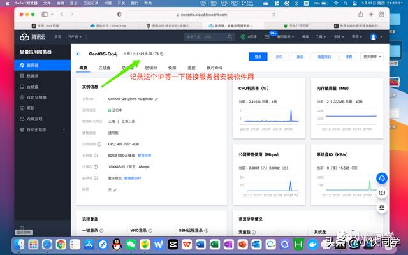Go back using the blue arrow beside CentOS-Qq4j
Viewport: 408px width, 255px height.
coord(78,54)
